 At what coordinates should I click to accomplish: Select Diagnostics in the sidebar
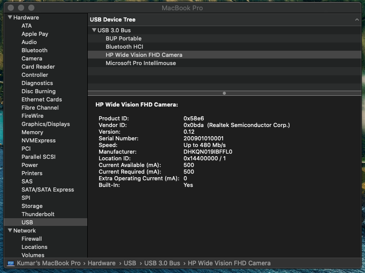[37, 83]
